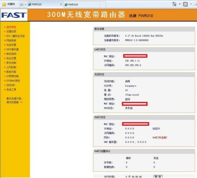
Task: Click the 频段带宽 value 自动
Action: pyautogui.click(x=127, y=99)
